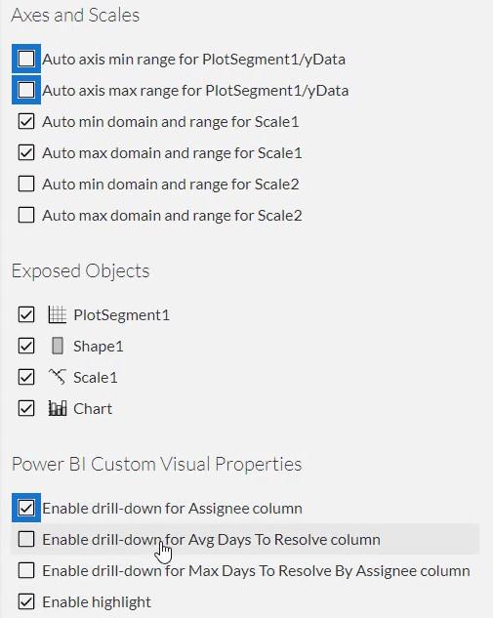Click the PlotSegment1 grid icon
The image size is (493, 618).
[x=58, y=314]
